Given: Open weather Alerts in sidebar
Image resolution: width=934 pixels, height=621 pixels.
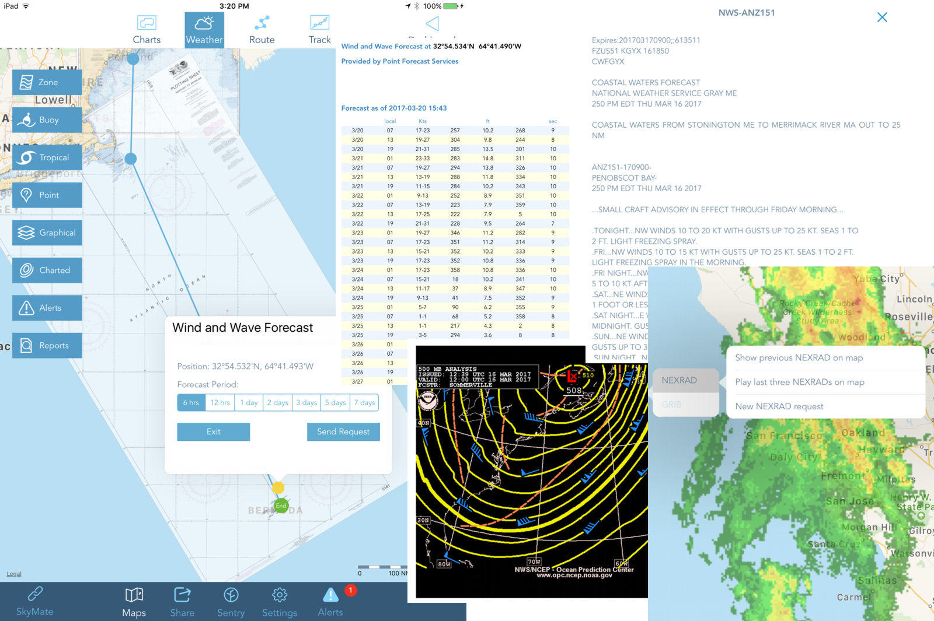Looking at the screenshot, I should click(47, 308).
